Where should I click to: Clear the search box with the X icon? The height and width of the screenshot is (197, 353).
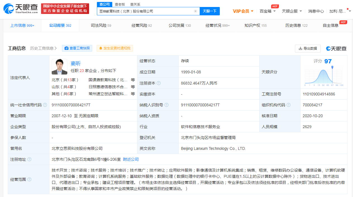coord(195,11)
